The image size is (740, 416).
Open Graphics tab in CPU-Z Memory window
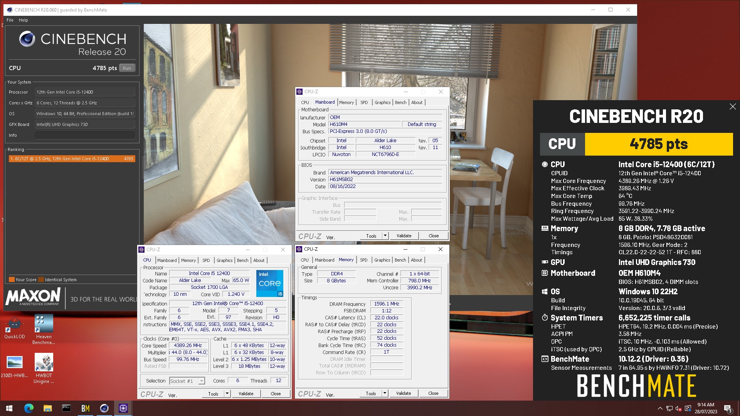[x=382, y=260]
